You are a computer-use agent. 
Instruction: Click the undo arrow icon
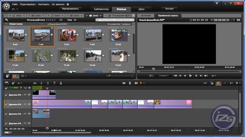[13, 9]
